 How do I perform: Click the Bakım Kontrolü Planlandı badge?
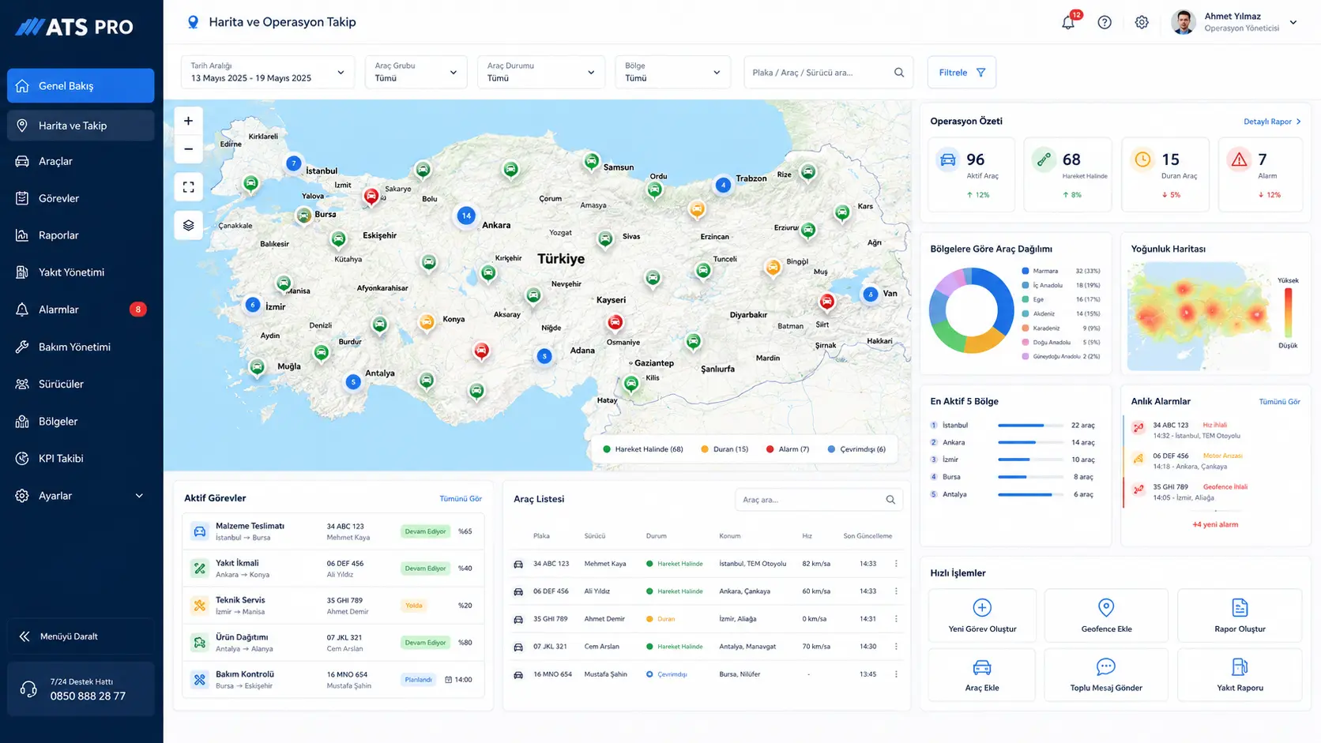[x=418, y=679]
